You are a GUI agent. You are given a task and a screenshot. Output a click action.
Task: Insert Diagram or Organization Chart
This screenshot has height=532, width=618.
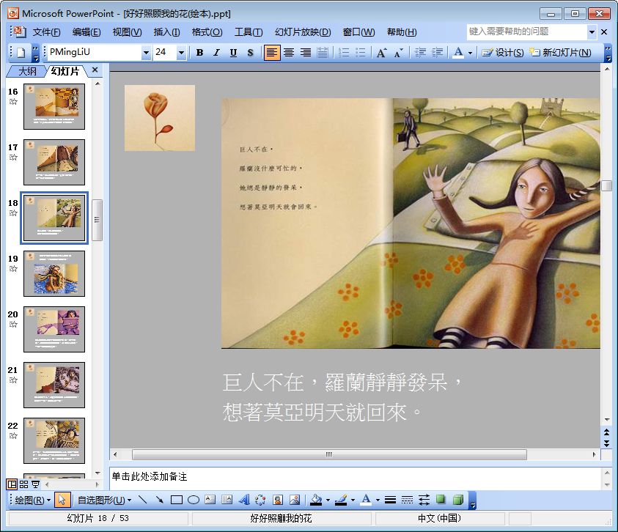pos(260,500)
